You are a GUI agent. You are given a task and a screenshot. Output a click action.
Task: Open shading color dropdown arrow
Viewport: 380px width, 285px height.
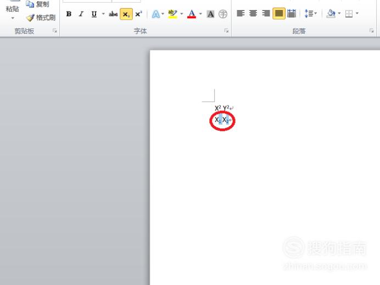[339, 13]
